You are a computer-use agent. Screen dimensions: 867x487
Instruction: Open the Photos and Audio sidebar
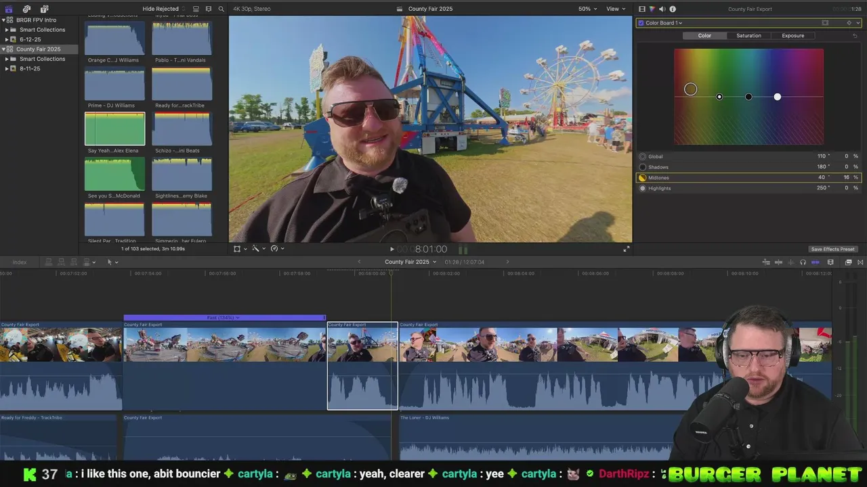coord(26,9)
